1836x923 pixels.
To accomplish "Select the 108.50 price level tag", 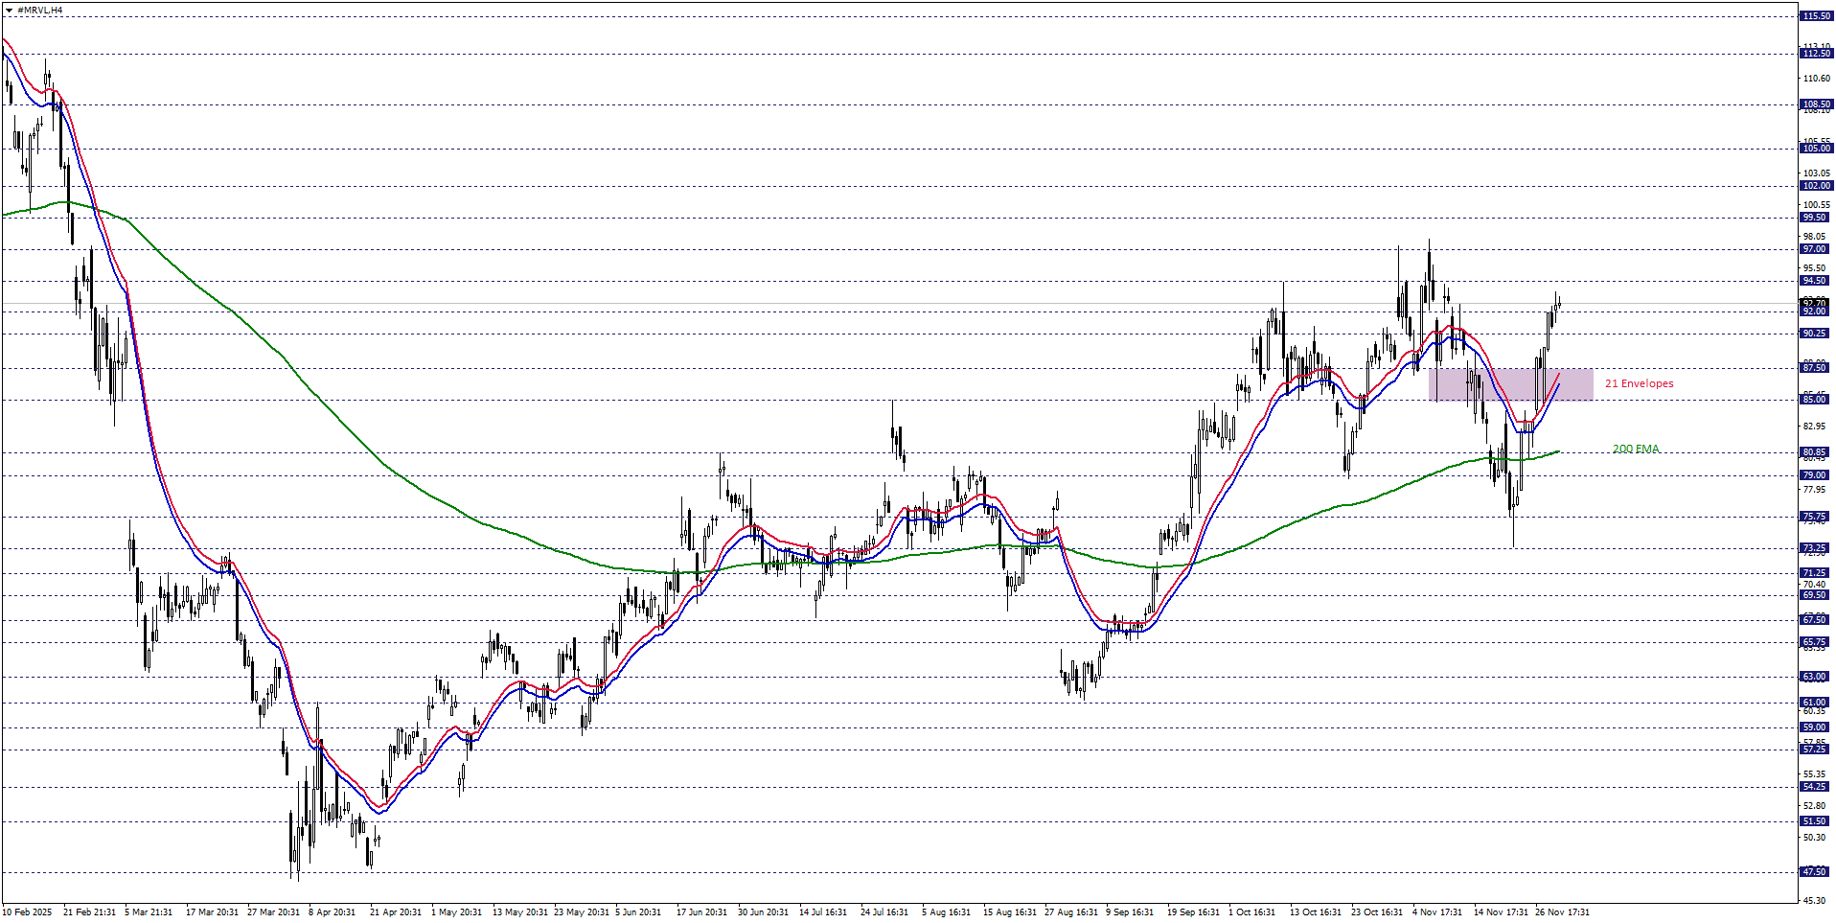I will pos(1815,104).
